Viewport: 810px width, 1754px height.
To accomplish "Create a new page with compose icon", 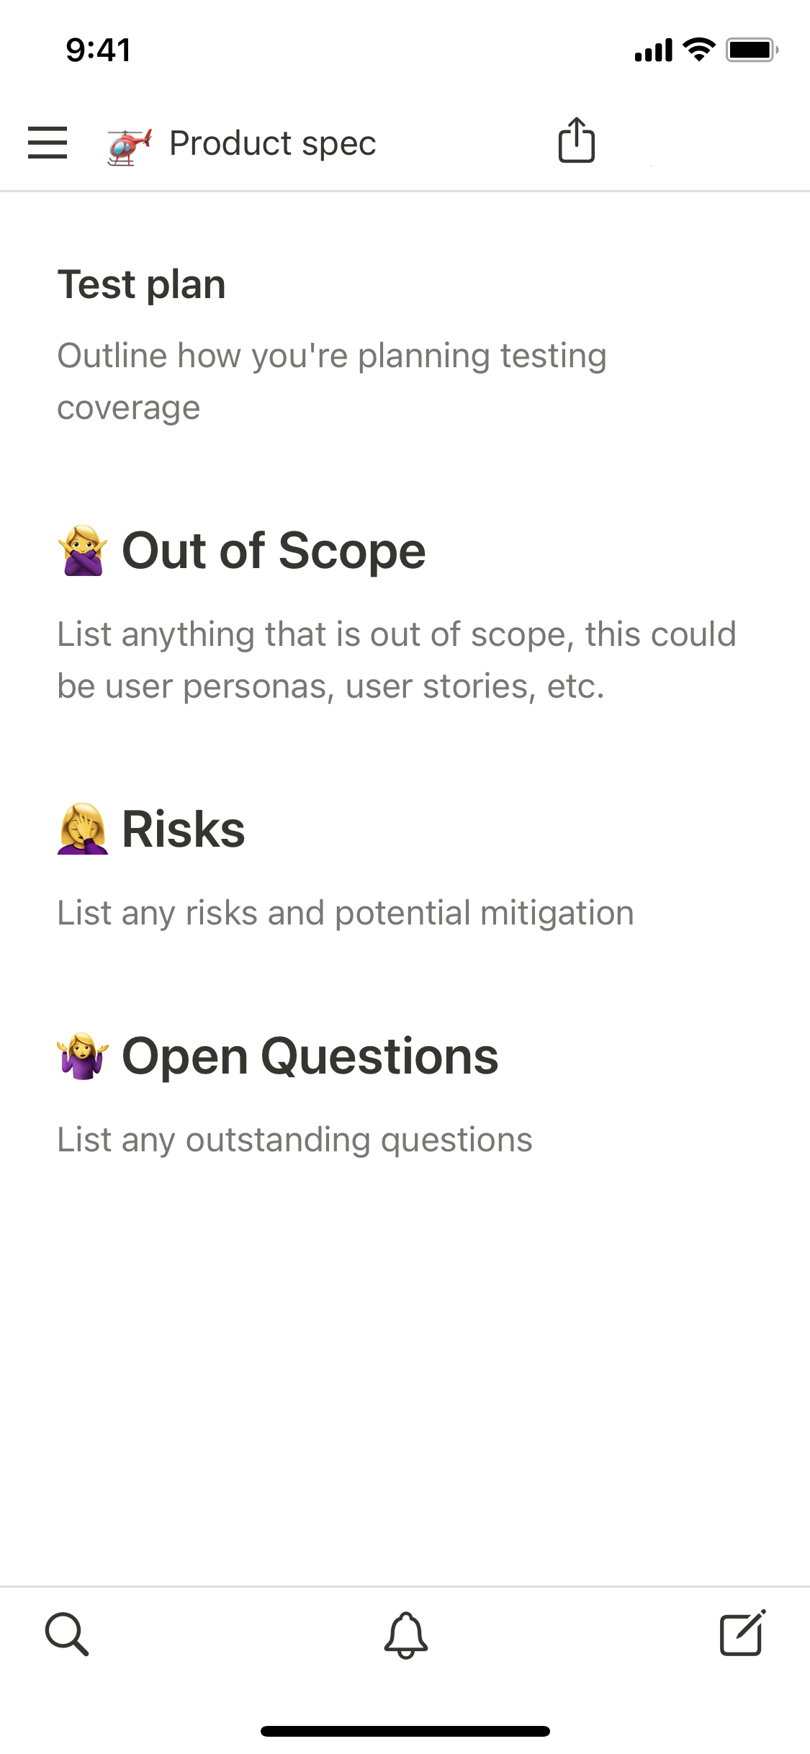I will point(742,1633).
